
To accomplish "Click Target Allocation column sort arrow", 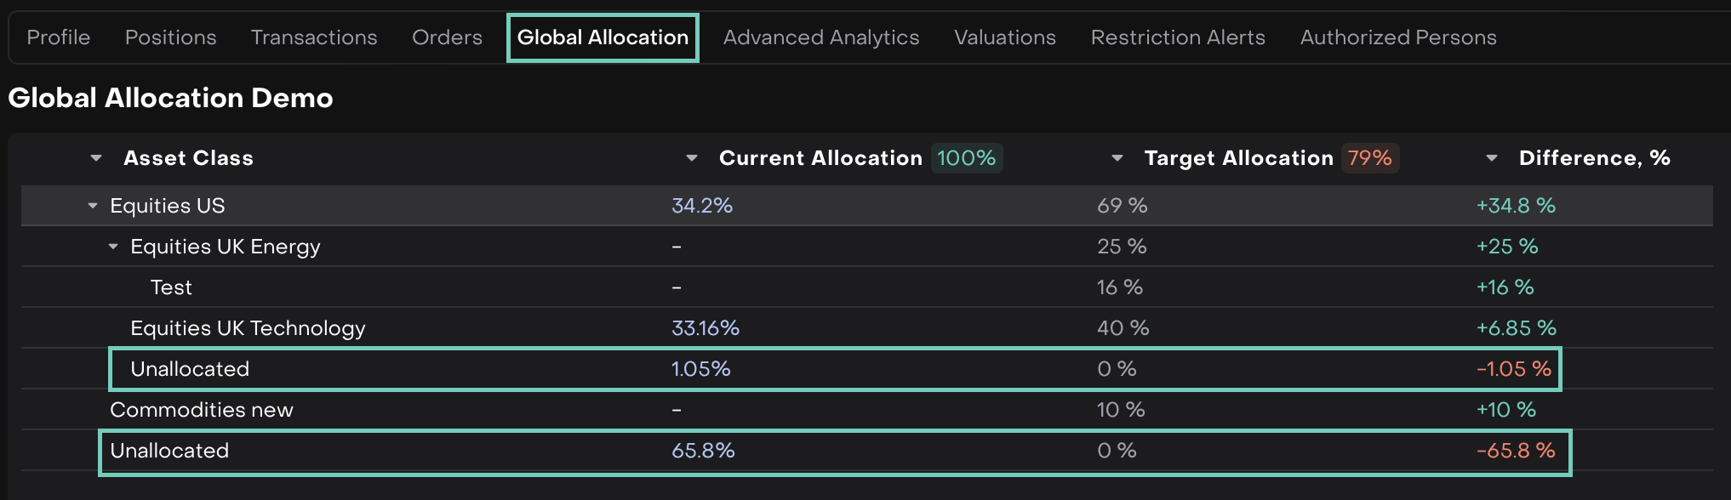I will [x=1117, y=158].
